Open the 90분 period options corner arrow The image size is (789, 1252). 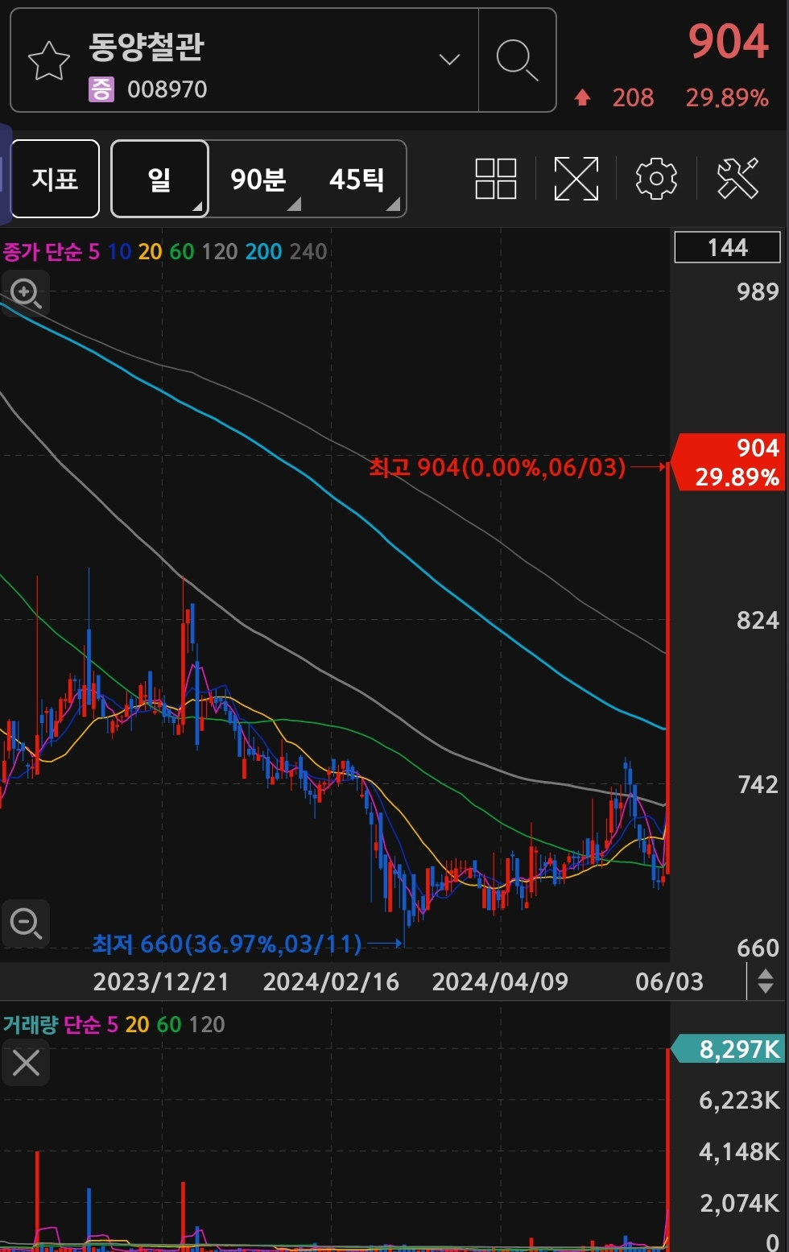(295, 205)
